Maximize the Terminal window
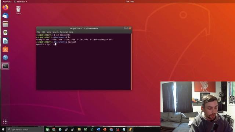Image resolution: width=235 pixels, height=132 pixels. 127,28
